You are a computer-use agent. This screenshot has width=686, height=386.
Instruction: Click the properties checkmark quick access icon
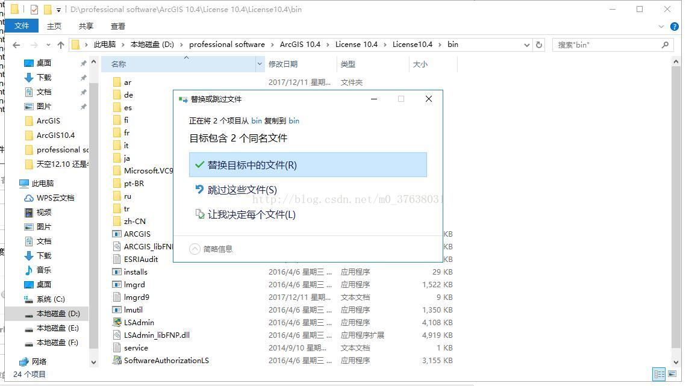pos(34,9)
